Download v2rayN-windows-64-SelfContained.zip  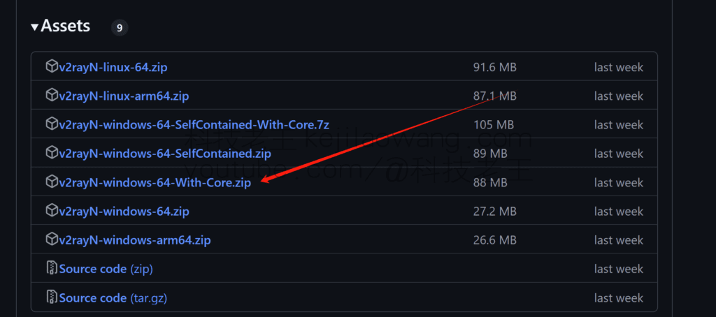[165, 154]
